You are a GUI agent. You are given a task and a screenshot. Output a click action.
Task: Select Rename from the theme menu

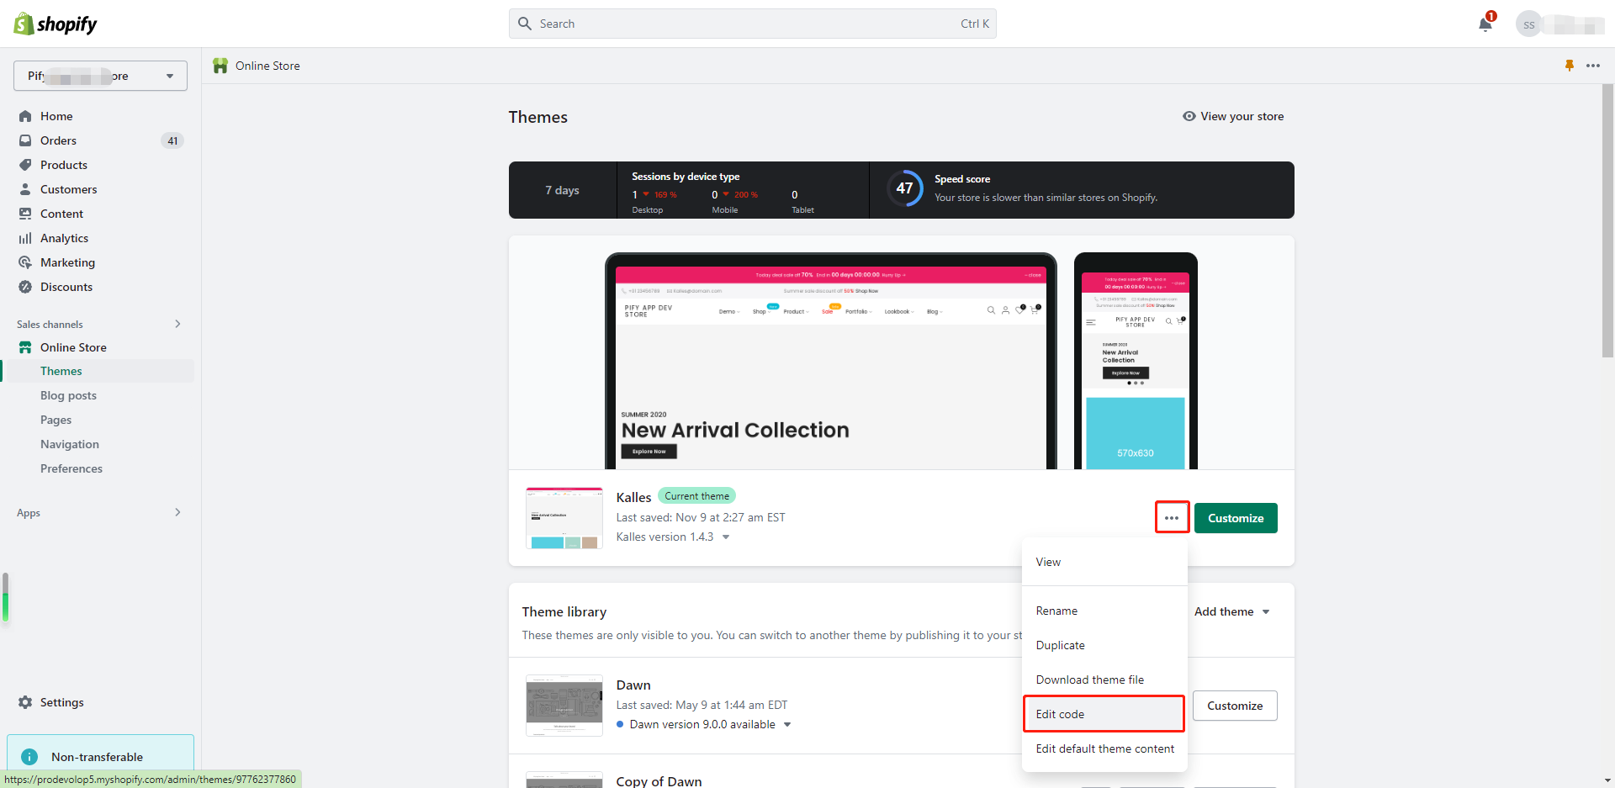(1104, 611)
